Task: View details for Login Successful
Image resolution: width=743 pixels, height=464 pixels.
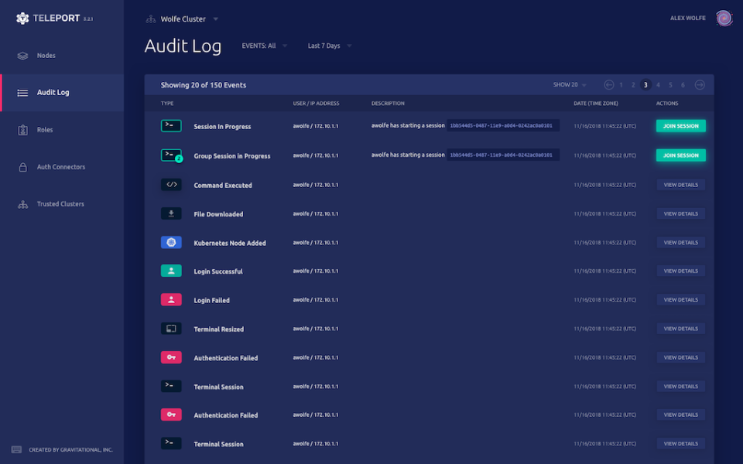Action: 680,271
